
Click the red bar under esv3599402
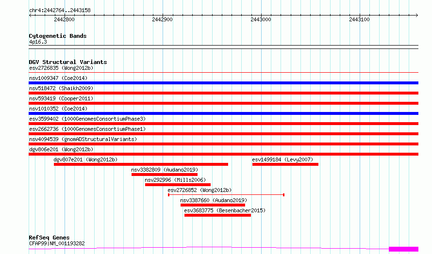[x=223, y=124]
